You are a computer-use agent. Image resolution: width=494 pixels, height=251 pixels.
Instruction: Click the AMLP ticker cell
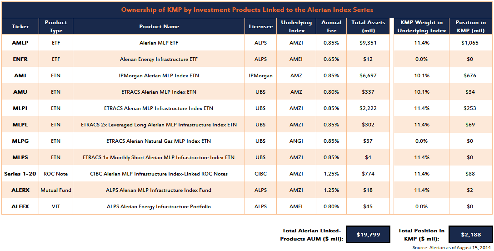[x=20, y=43]
